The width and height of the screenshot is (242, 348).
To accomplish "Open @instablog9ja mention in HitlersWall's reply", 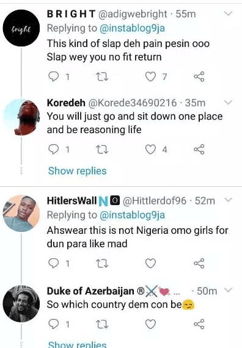I will pyautogui.click(x=133, y=215).
